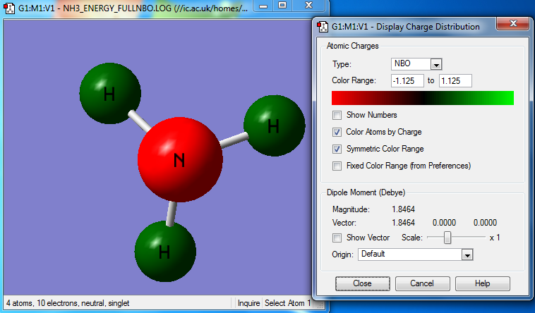Select the upper-left hydrogen atom

(110, 93)
